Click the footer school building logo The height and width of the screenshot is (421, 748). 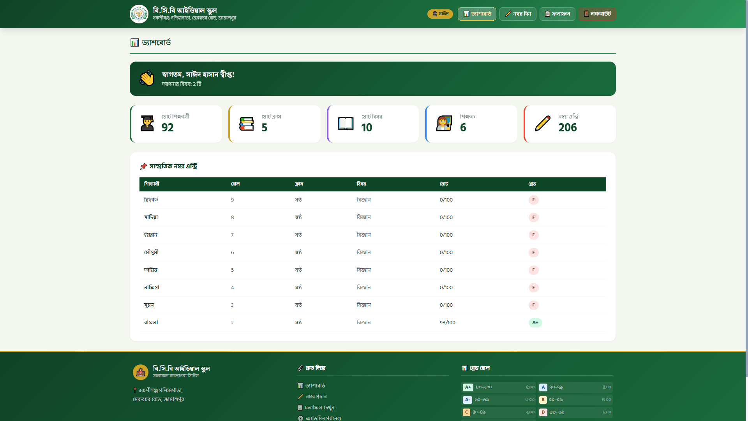pos(141,372)
